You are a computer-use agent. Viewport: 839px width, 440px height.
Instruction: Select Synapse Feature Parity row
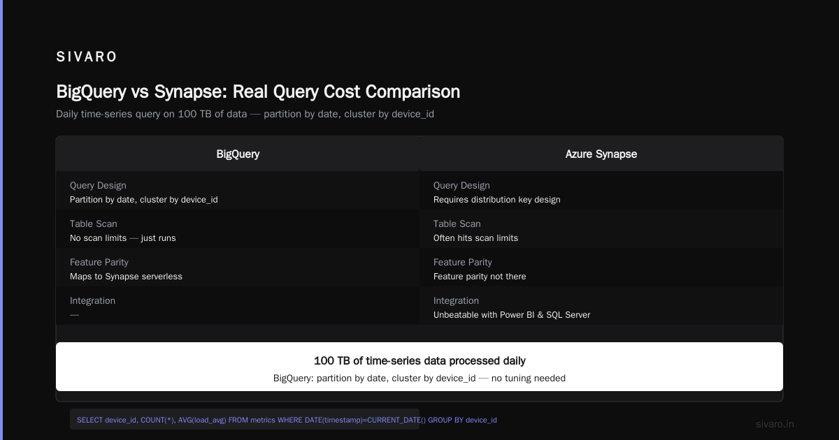click(x=601, y=267)
